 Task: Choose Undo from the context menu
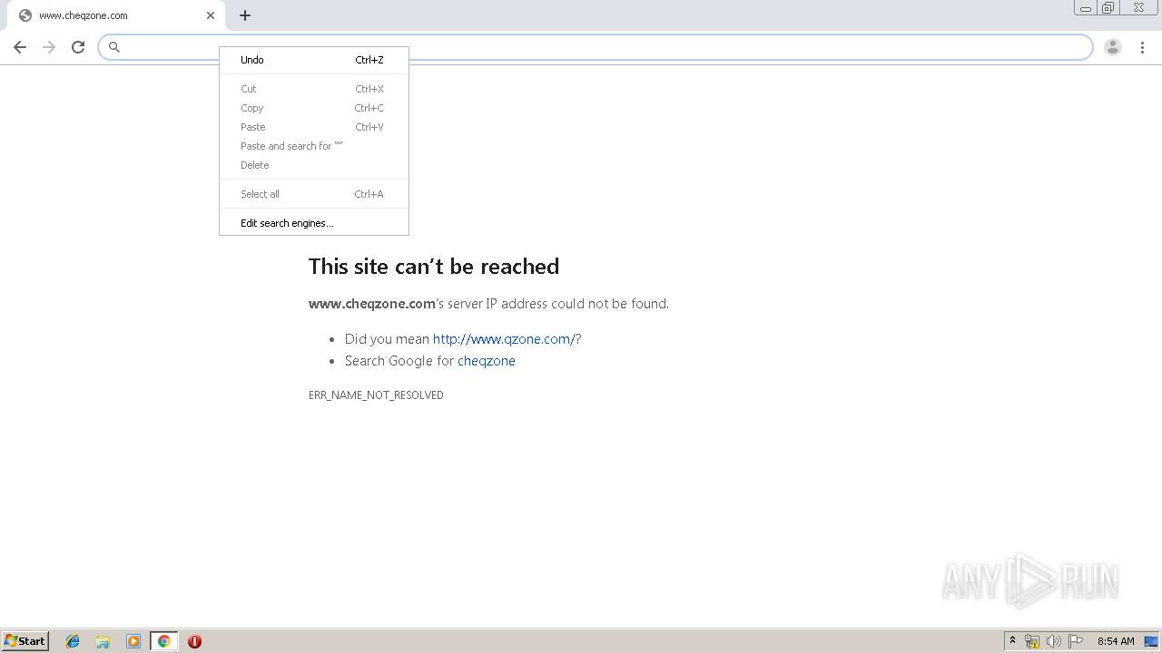point(314,60)
